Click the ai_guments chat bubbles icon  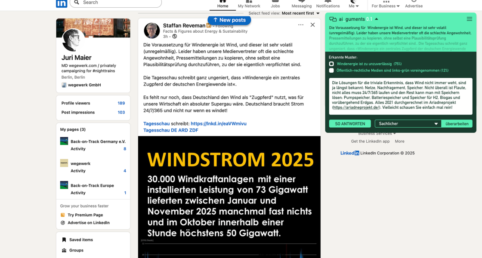point(333,19)
